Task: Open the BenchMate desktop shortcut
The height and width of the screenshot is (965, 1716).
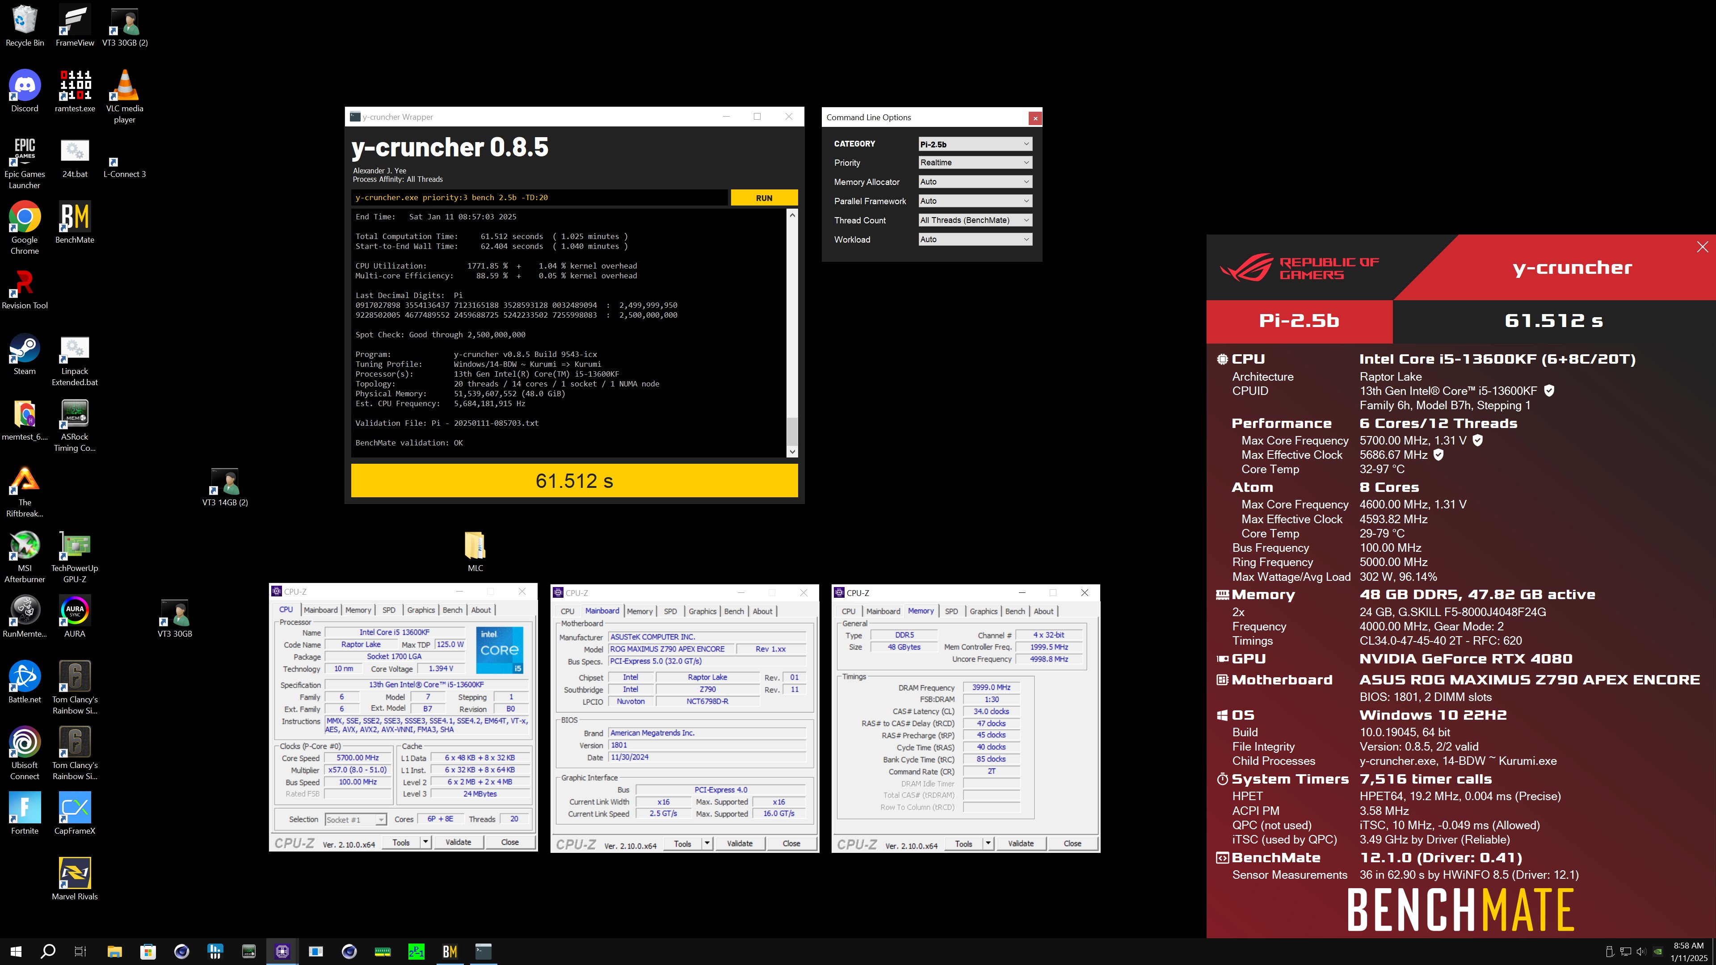Action: (75, 222)
